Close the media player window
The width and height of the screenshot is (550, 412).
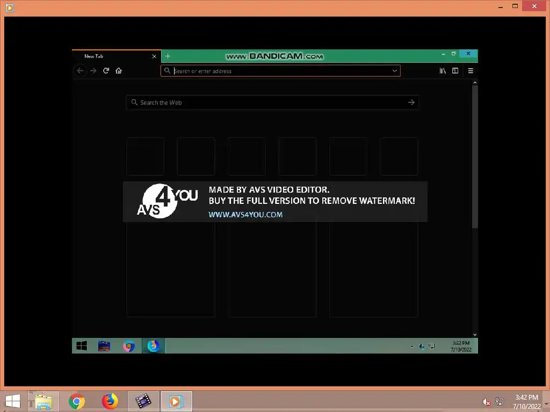pos(534,6)
